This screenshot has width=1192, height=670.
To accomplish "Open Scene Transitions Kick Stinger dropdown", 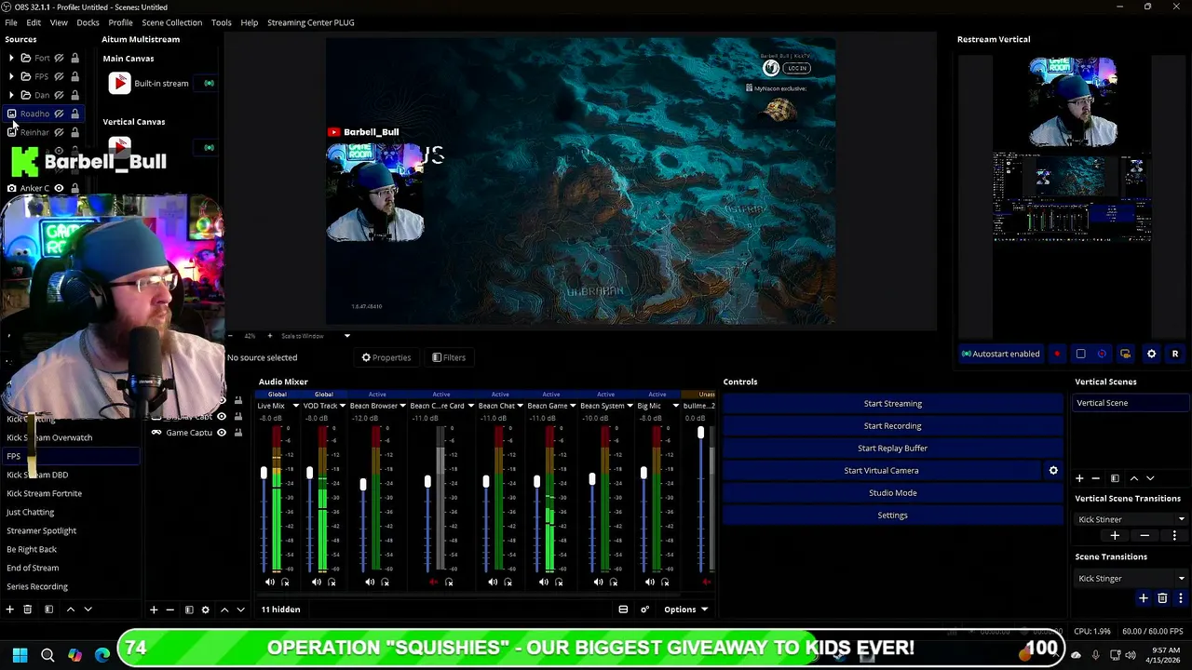I will [x=1131, y=579].
